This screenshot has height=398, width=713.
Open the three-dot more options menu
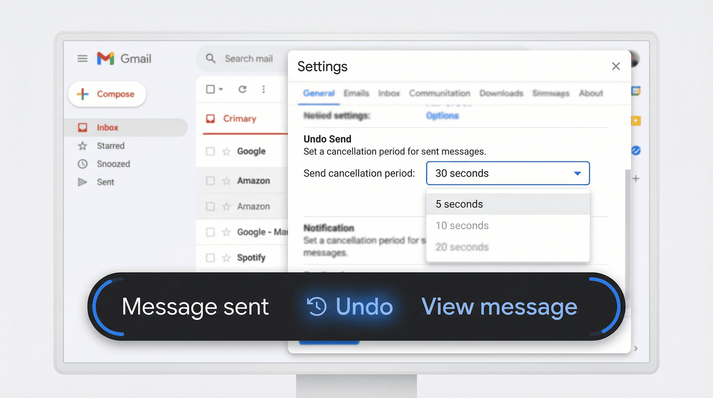[x=264, y=89]
